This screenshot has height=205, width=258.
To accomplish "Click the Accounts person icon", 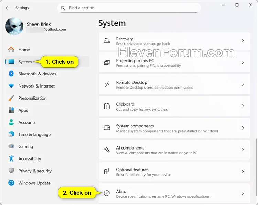I will (x=11, y=122).
